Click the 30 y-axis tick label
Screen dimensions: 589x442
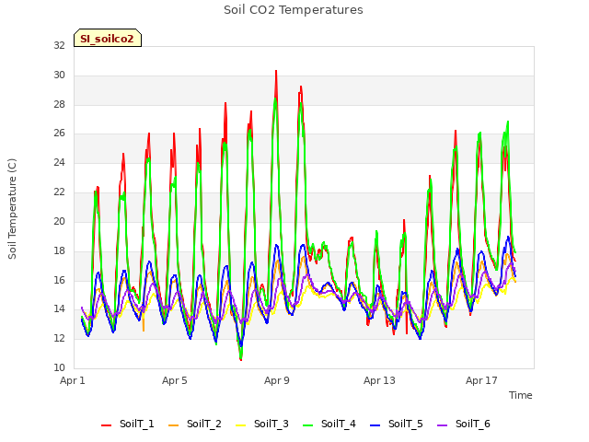[x=59, y=75]
